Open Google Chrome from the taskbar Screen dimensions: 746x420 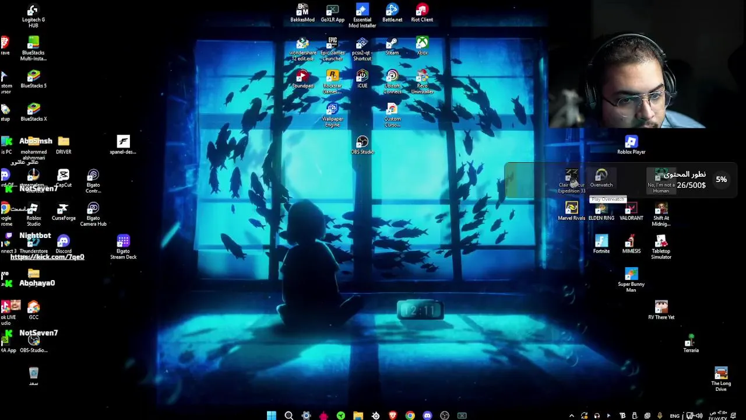(410, 415)
